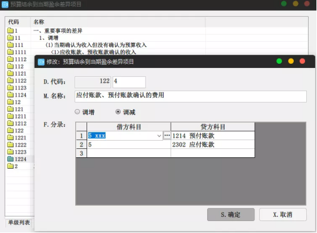Click row header number 3 in 分录 grid
The image size is (317, 233).
tap(81, 153)
